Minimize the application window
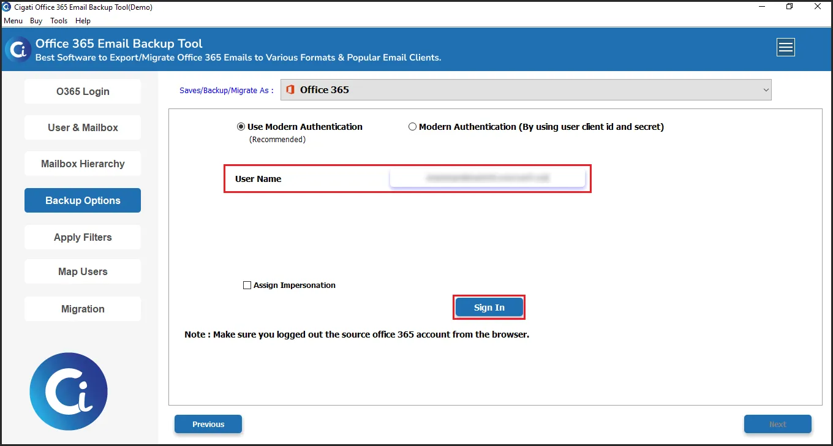The image size is (833, 446). pyautogui.click(x=761, y=7)
